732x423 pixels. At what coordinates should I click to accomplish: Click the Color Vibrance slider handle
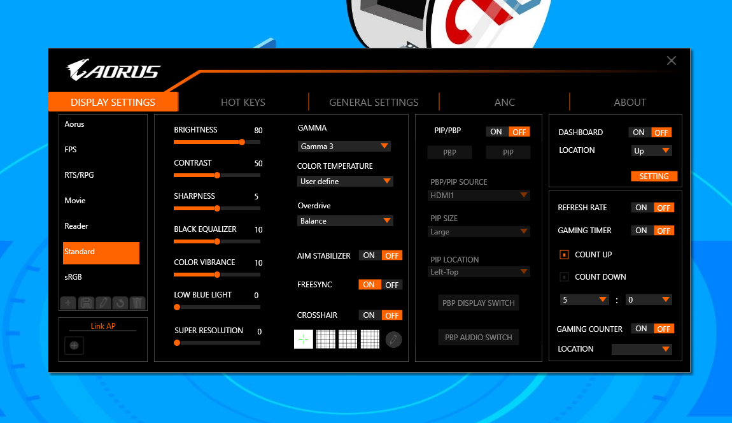point(217,275)
